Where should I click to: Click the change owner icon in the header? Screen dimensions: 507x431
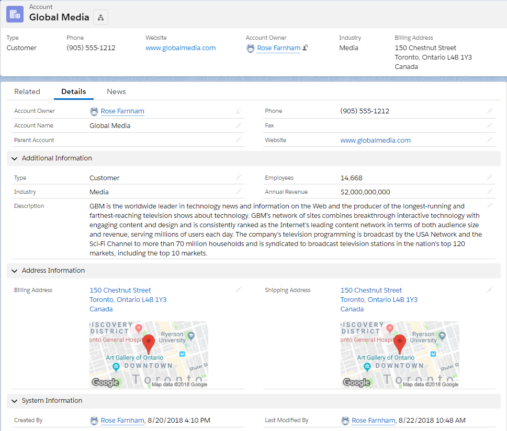click(305, 48)
